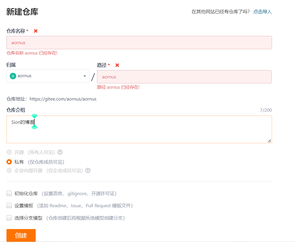Image resolution: width=295 pixels, height=242 pixels.
Task: Check the 设置模板 option
Action: click(9, 205)
